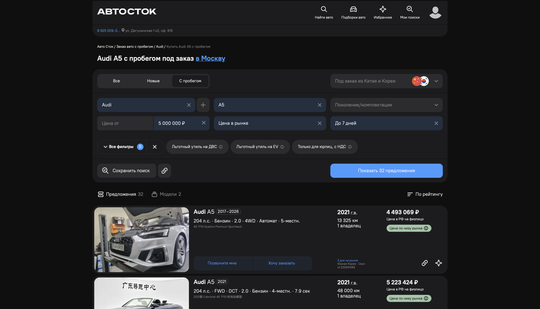Click the 5 223 424 ₽ price
Image resolution: width=540 pixels, height=309 pixels.
point(402,282)
